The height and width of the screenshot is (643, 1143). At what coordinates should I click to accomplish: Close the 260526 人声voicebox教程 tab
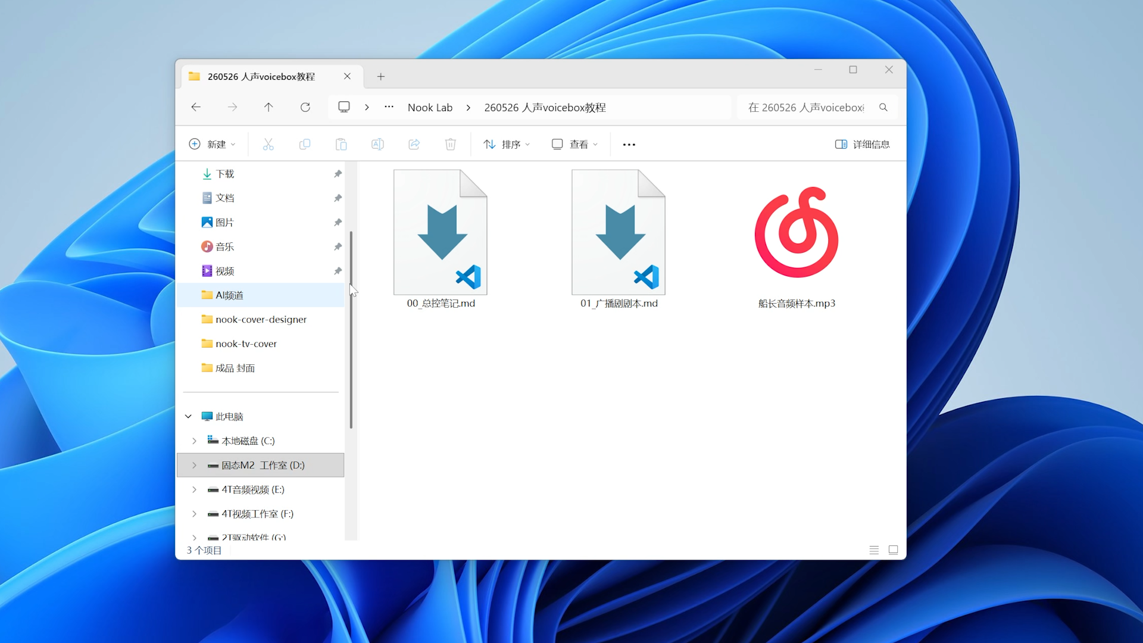(347, 76)
